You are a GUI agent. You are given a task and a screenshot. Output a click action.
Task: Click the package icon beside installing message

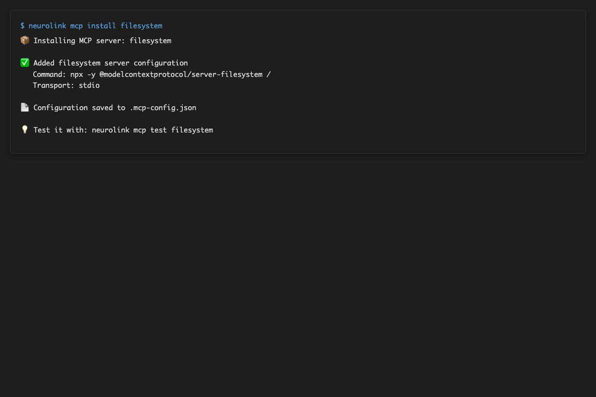(25, 40)
